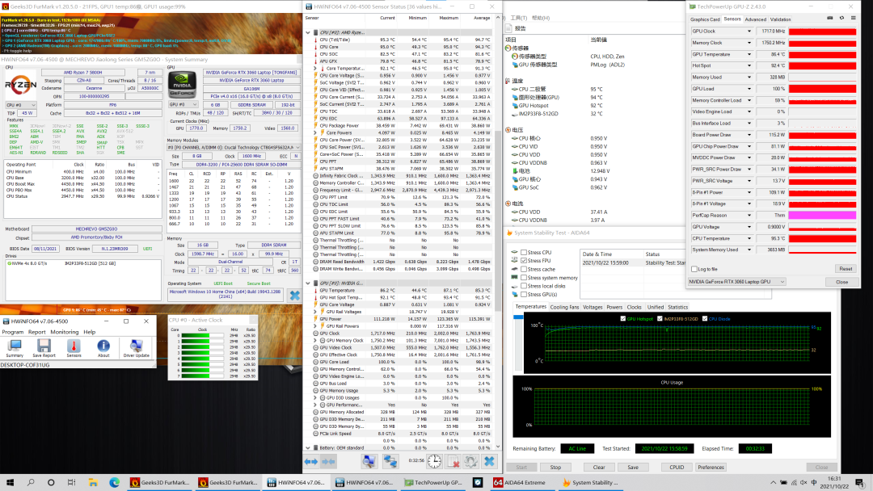Screen dimensions: 873x491
Task: Toggle the GPU Hotspot graph checkbox
Action: [x=622, y=319]
